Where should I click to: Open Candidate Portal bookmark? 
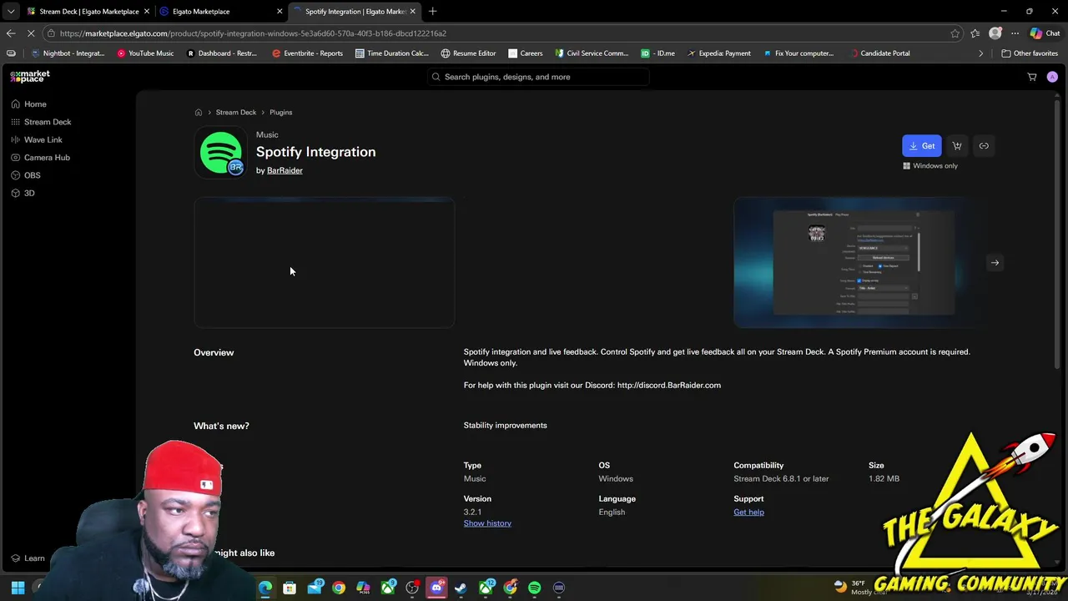pyautogui.click(x=879, y=53)
